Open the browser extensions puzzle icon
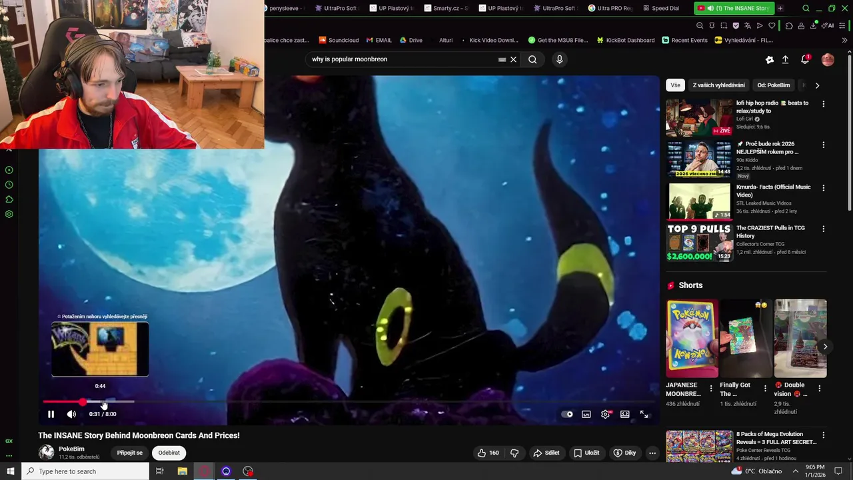 click(x=789, y=25)
